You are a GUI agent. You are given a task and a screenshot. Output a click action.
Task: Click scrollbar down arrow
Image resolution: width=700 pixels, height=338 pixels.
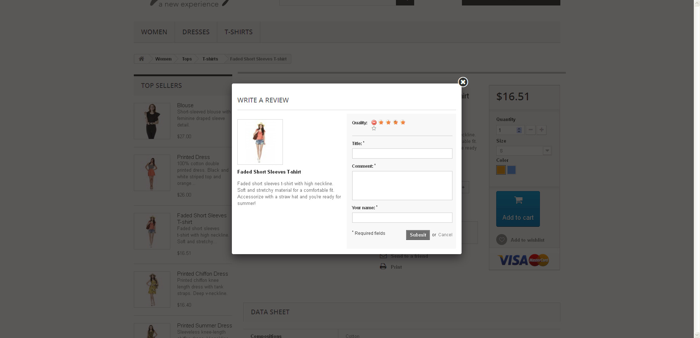(x=697, y=335)
